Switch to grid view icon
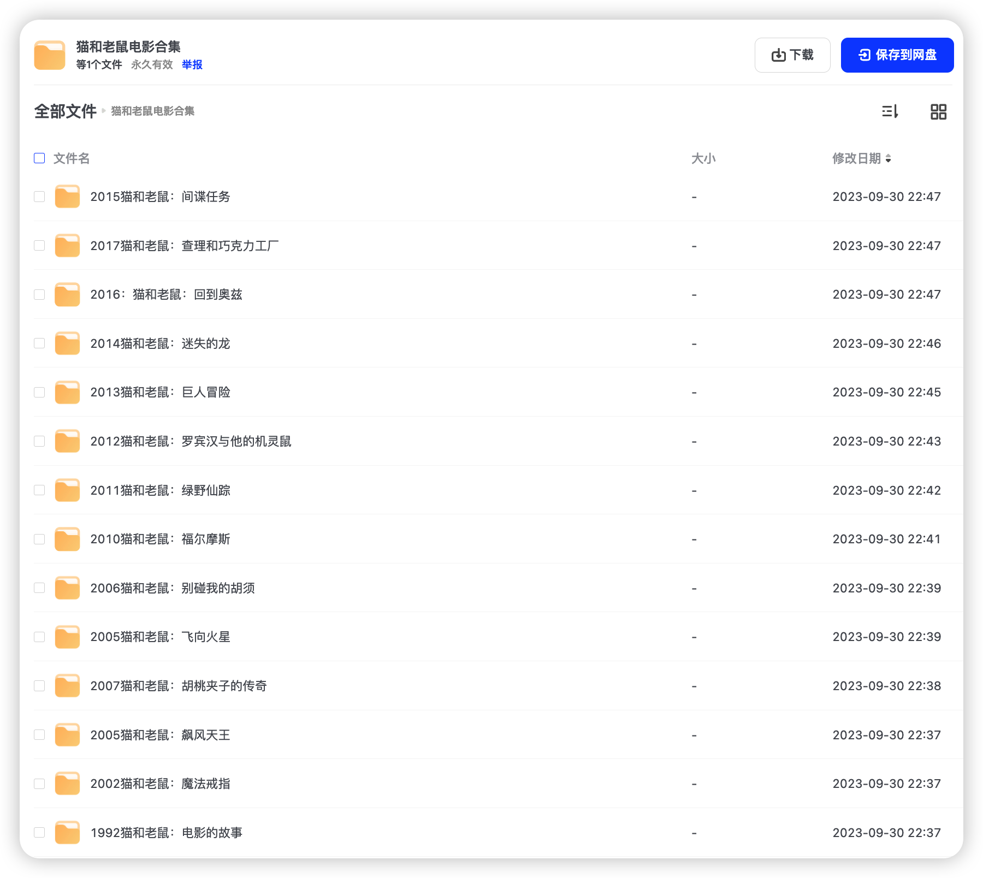 tap(938, 111)
